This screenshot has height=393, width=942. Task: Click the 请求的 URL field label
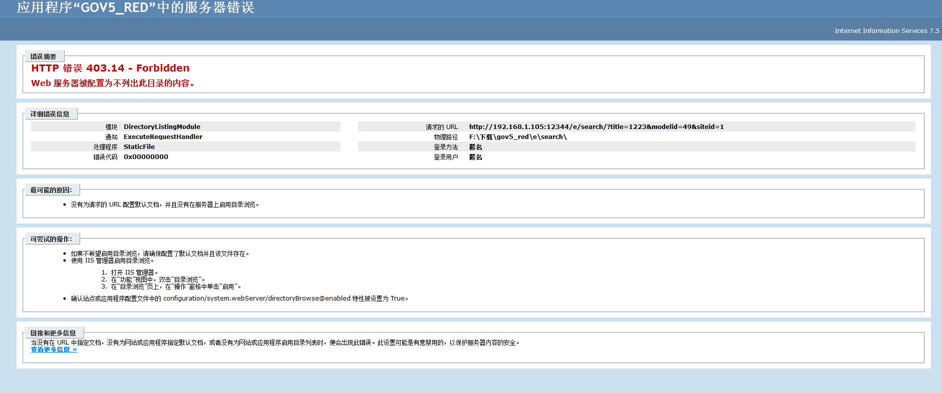point(442,127)
